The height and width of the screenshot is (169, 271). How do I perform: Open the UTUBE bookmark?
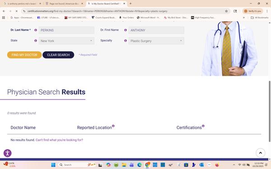click(x=49, y=18)
